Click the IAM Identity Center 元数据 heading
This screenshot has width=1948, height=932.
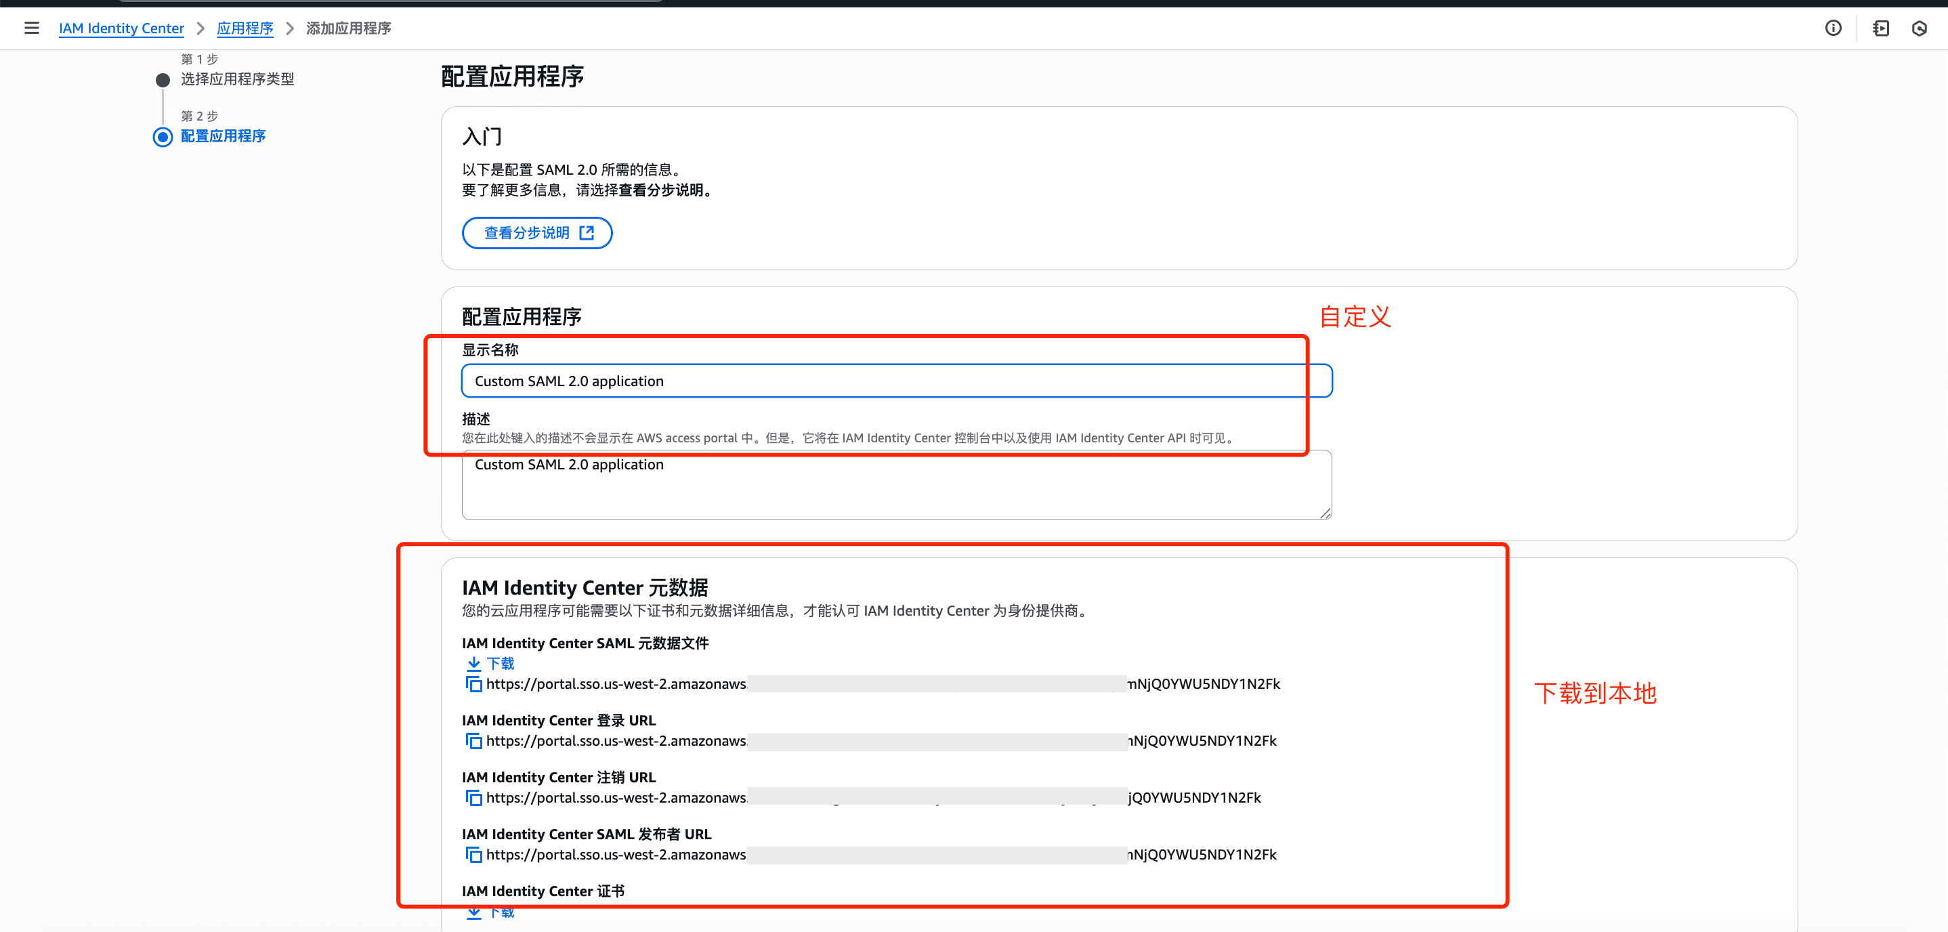click(x=585, y=587)
